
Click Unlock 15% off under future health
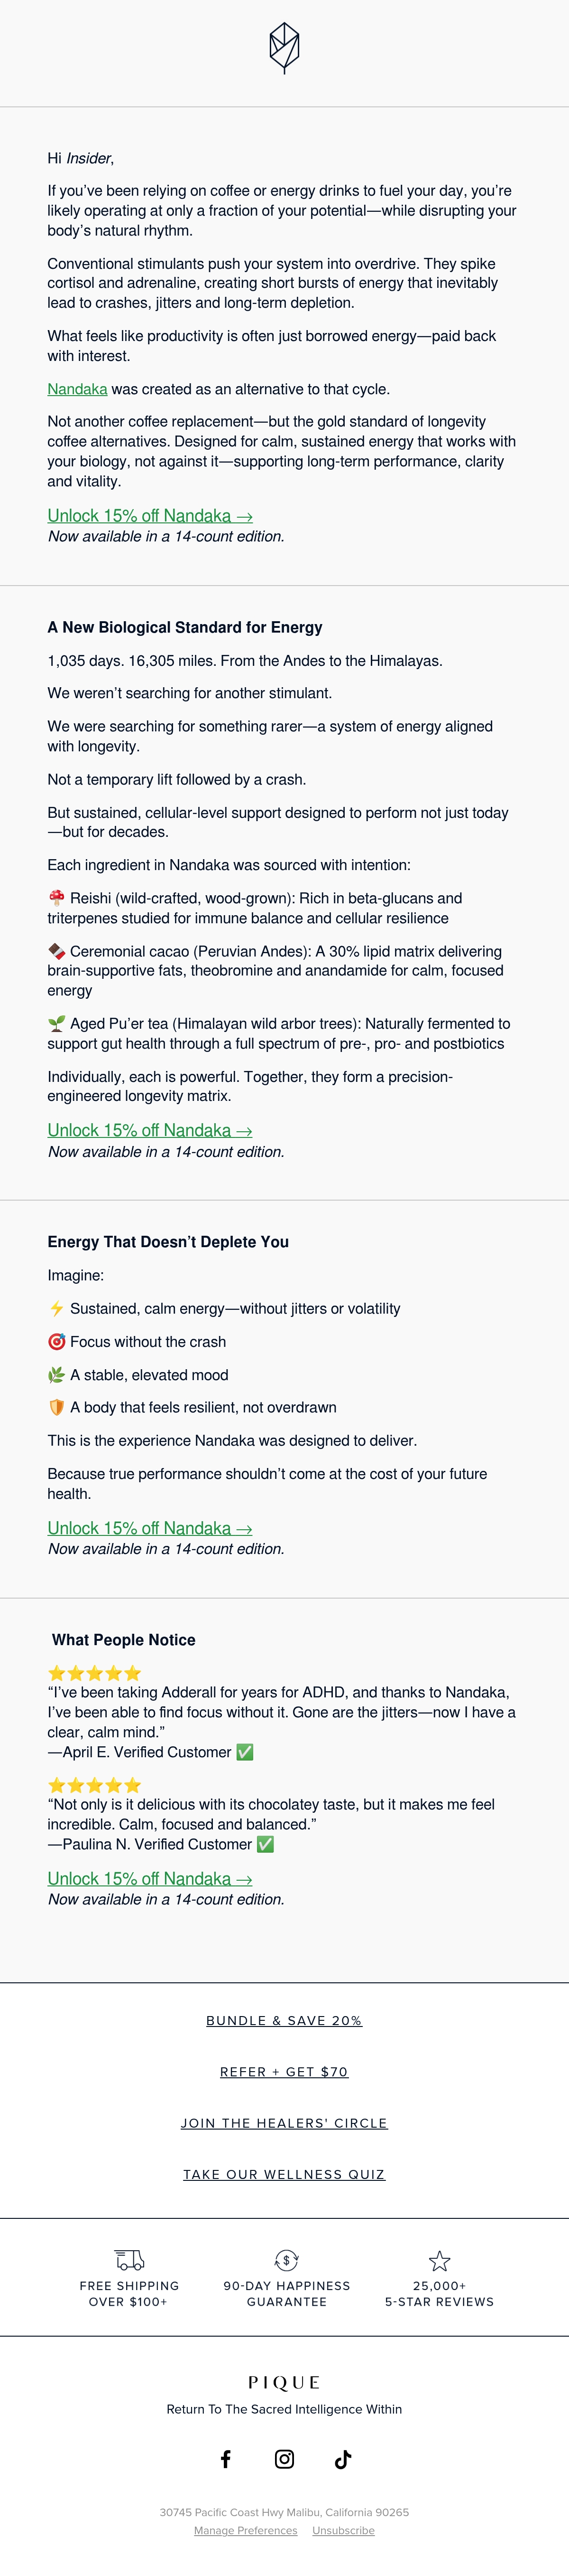click(150, 1528)
